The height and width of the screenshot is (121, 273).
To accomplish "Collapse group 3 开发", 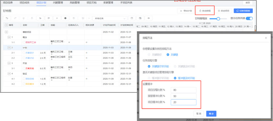I will click(x=9, y=63).
